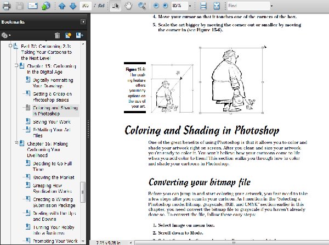Click the Converting your bitmap file heading
This screenshot has height=245, width=329.
coord(200,182)
